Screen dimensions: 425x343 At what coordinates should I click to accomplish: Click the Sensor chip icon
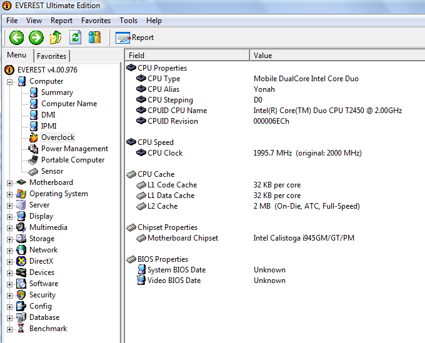(x=33, y=171)
